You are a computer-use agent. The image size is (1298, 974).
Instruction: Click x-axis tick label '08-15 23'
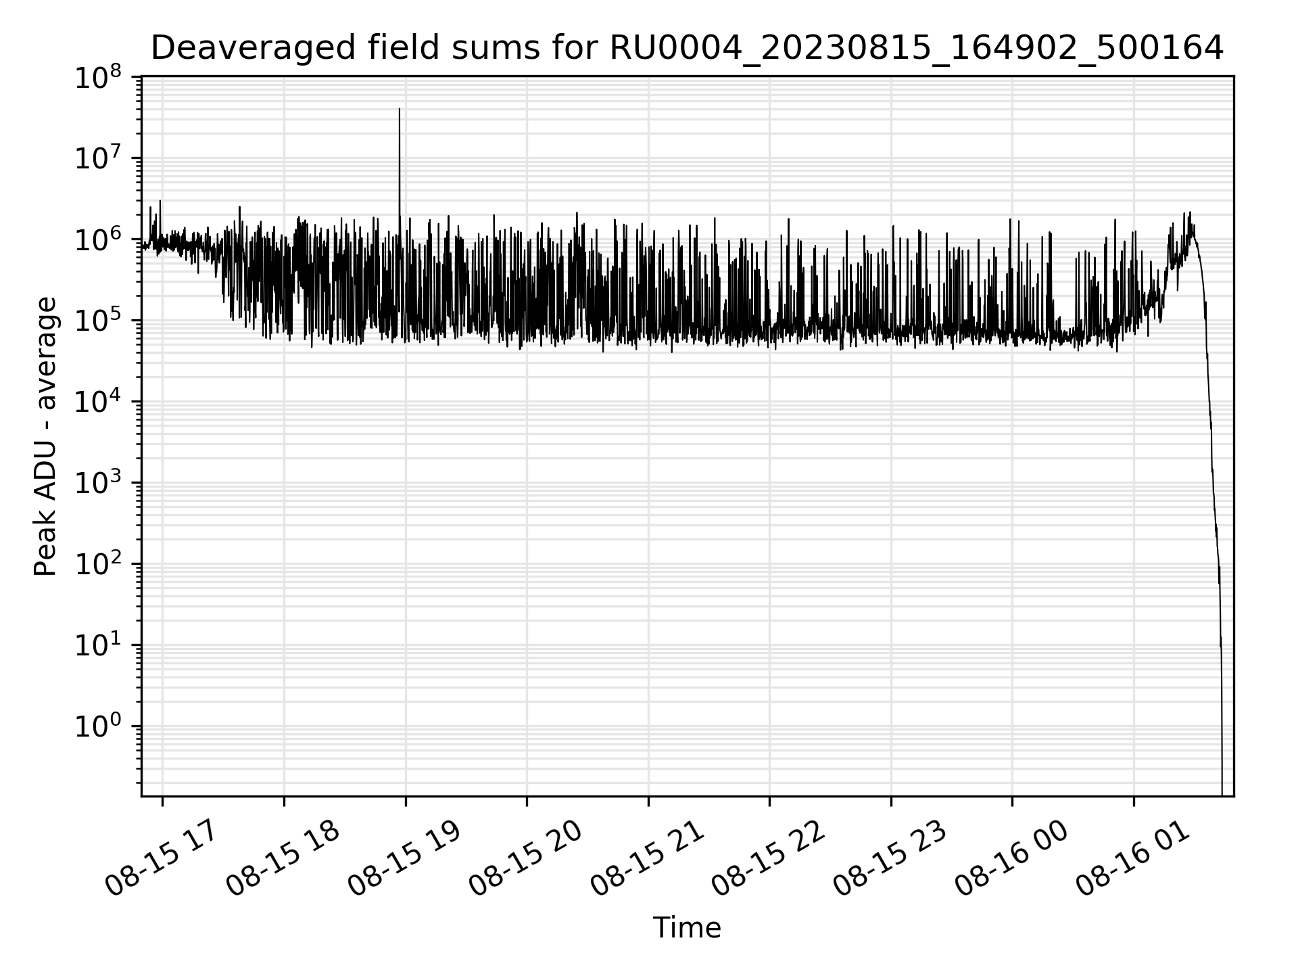point(890,858)
